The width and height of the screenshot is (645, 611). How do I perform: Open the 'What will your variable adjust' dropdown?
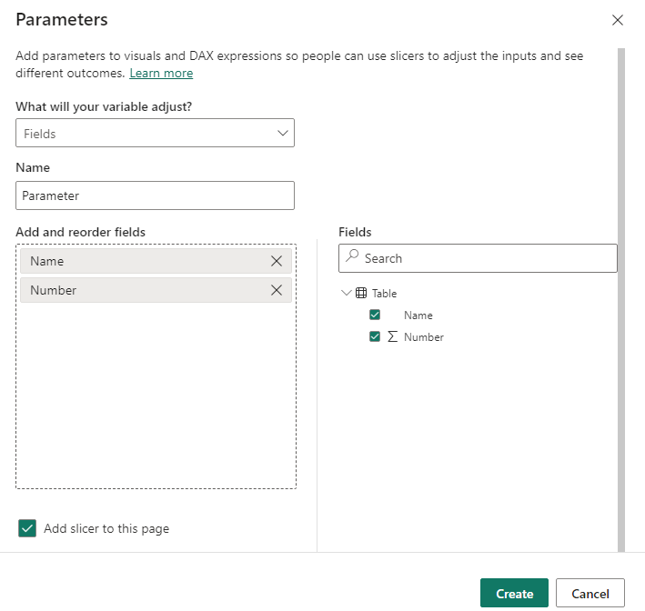(155, 133)
